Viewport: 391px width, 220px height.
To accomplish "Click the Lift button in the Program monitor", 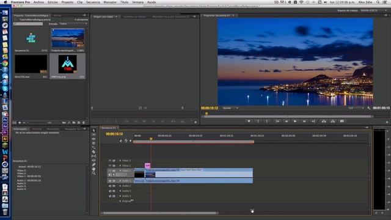I will (x=324, y=121).
